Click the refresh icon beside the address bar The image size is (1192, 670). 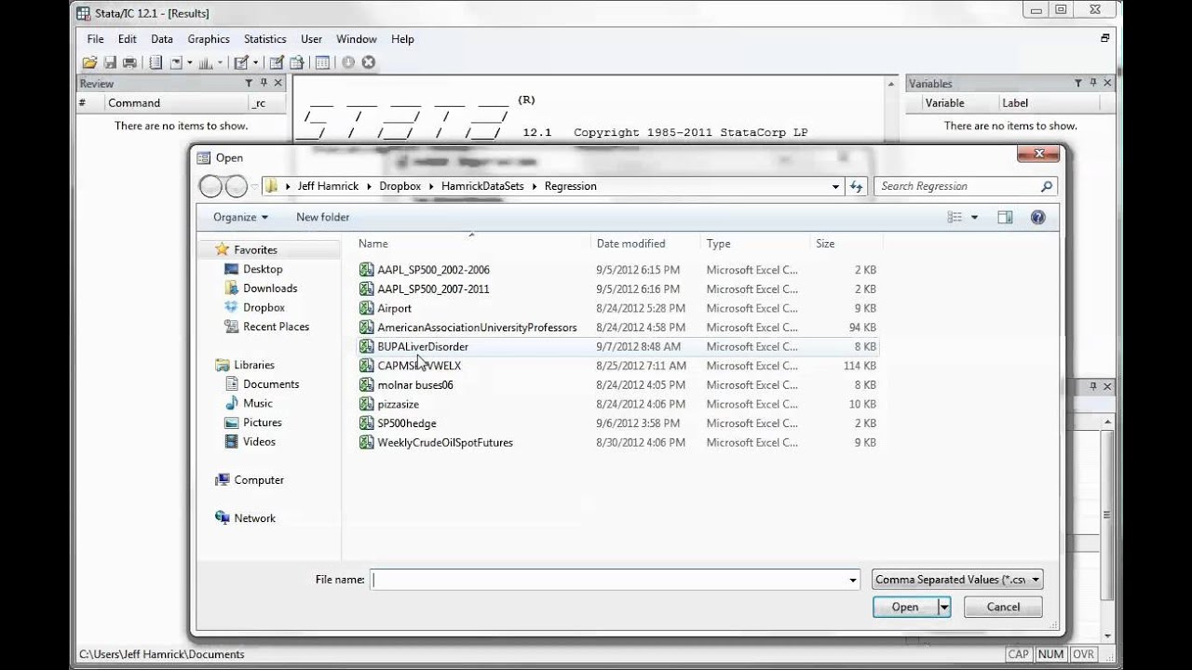tap(857, 186)
